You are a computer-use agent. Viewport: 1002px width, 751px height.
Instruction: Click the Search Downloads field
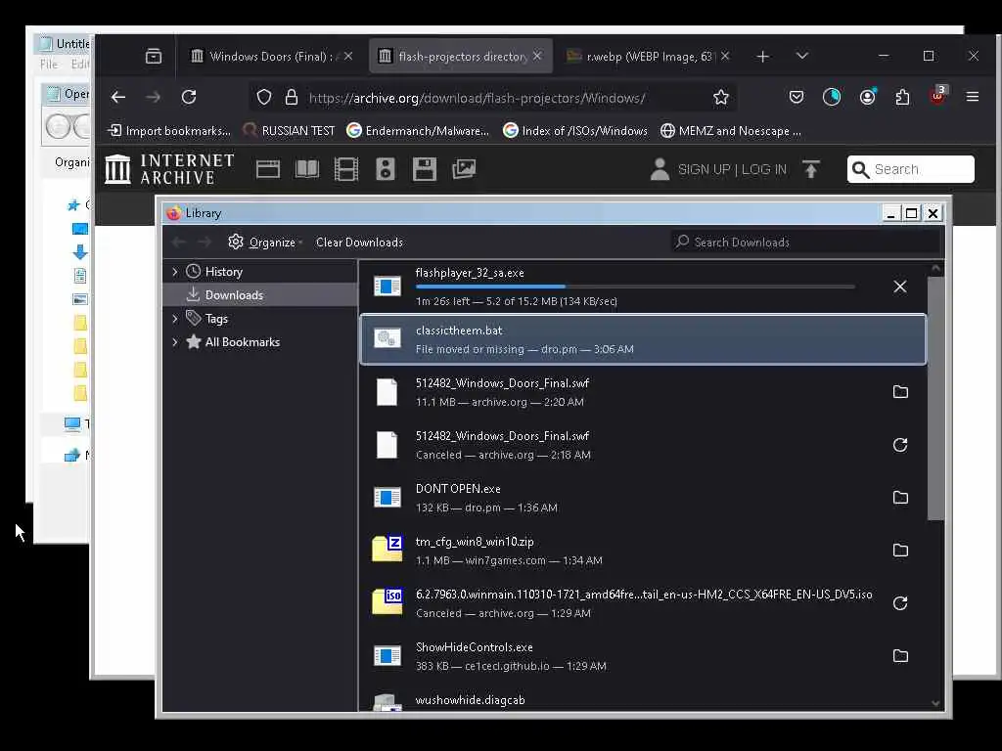(x=805, y=243)
